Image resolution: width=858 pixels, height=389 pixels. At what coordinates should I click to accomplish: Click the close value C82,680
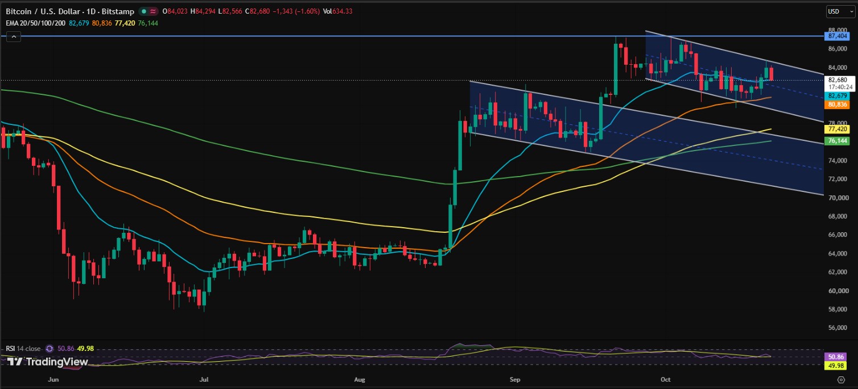pos(258,11)
